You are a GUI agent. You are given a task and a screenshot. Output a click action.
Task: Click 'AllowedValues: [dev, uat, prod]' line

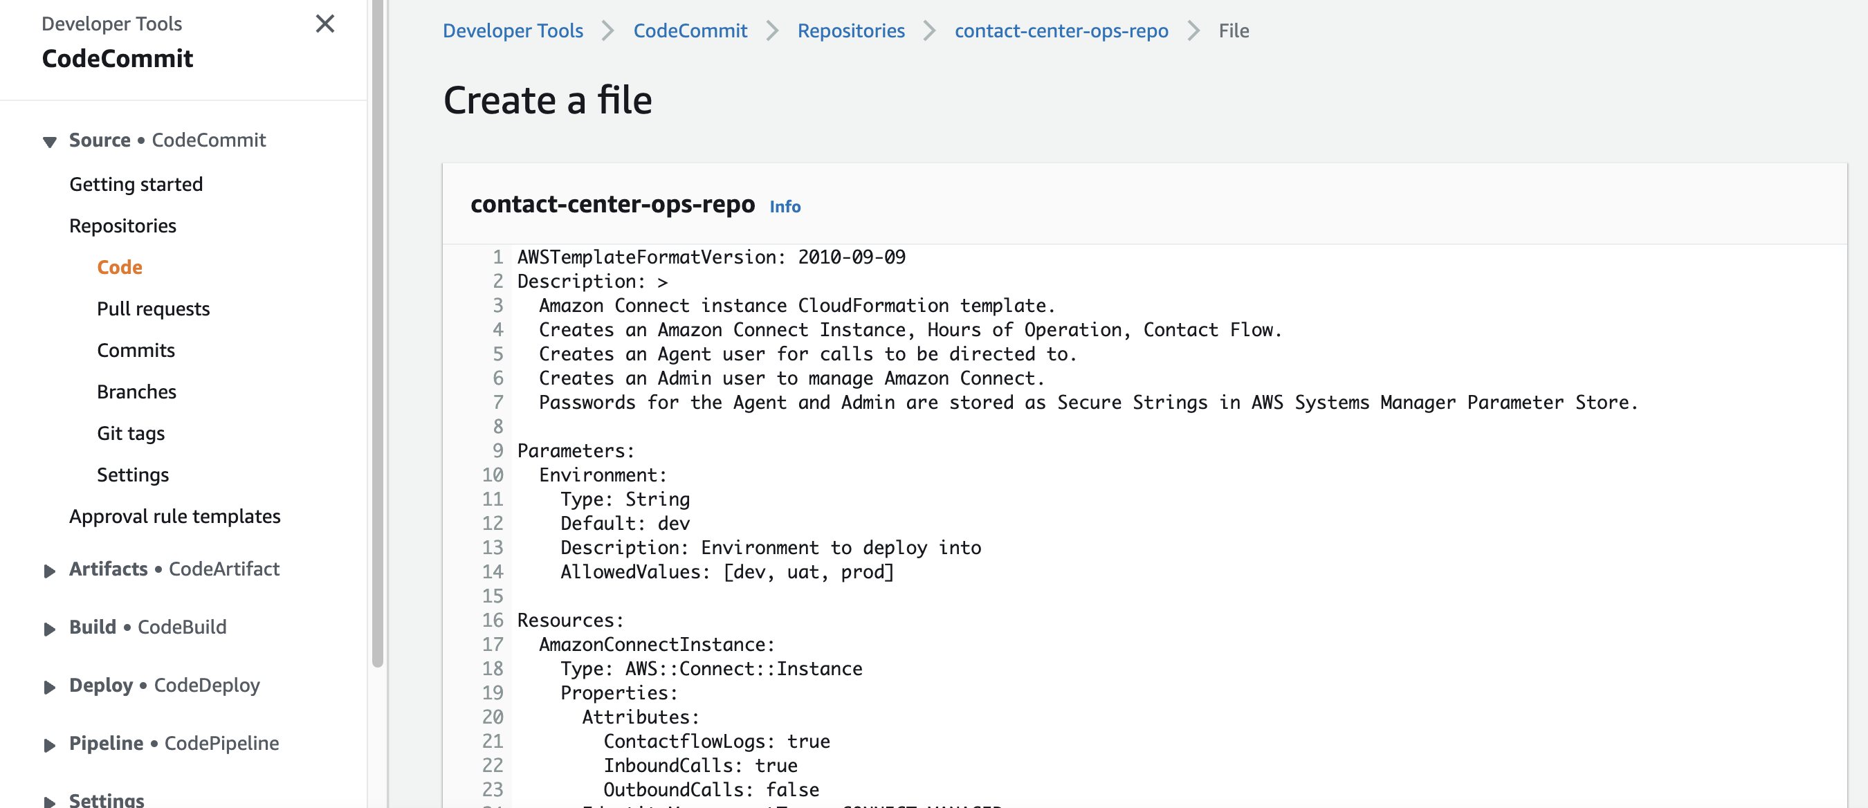click(x=727, y=571)
